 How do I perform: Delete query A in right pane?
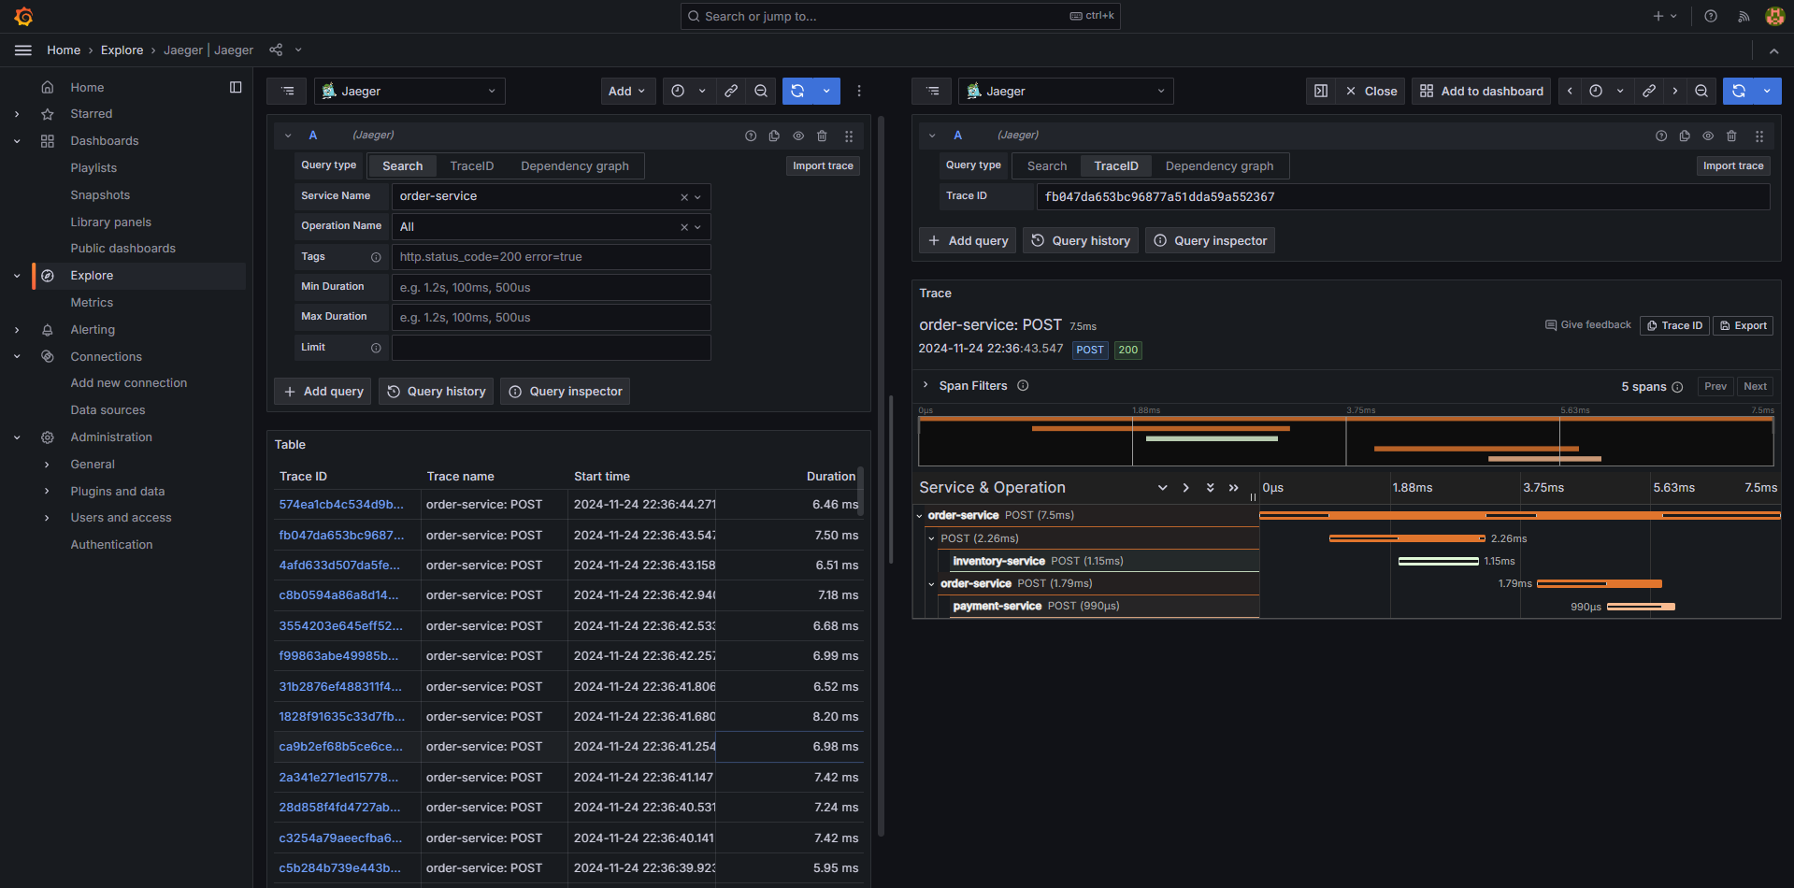click(x=1731, y=136)
